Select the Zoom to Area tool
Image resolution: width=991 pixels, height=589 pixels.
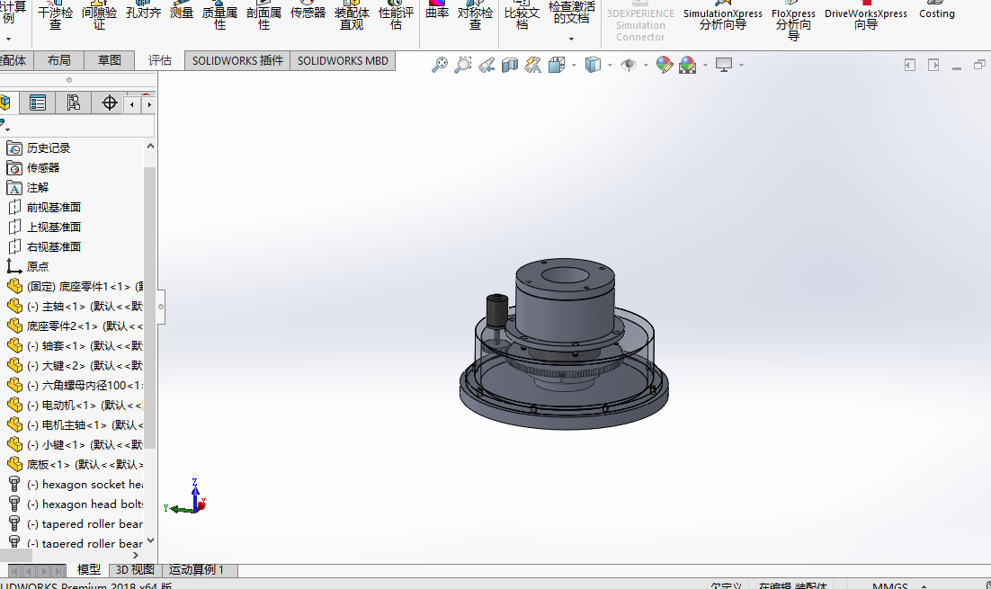[x=463, y=65]
